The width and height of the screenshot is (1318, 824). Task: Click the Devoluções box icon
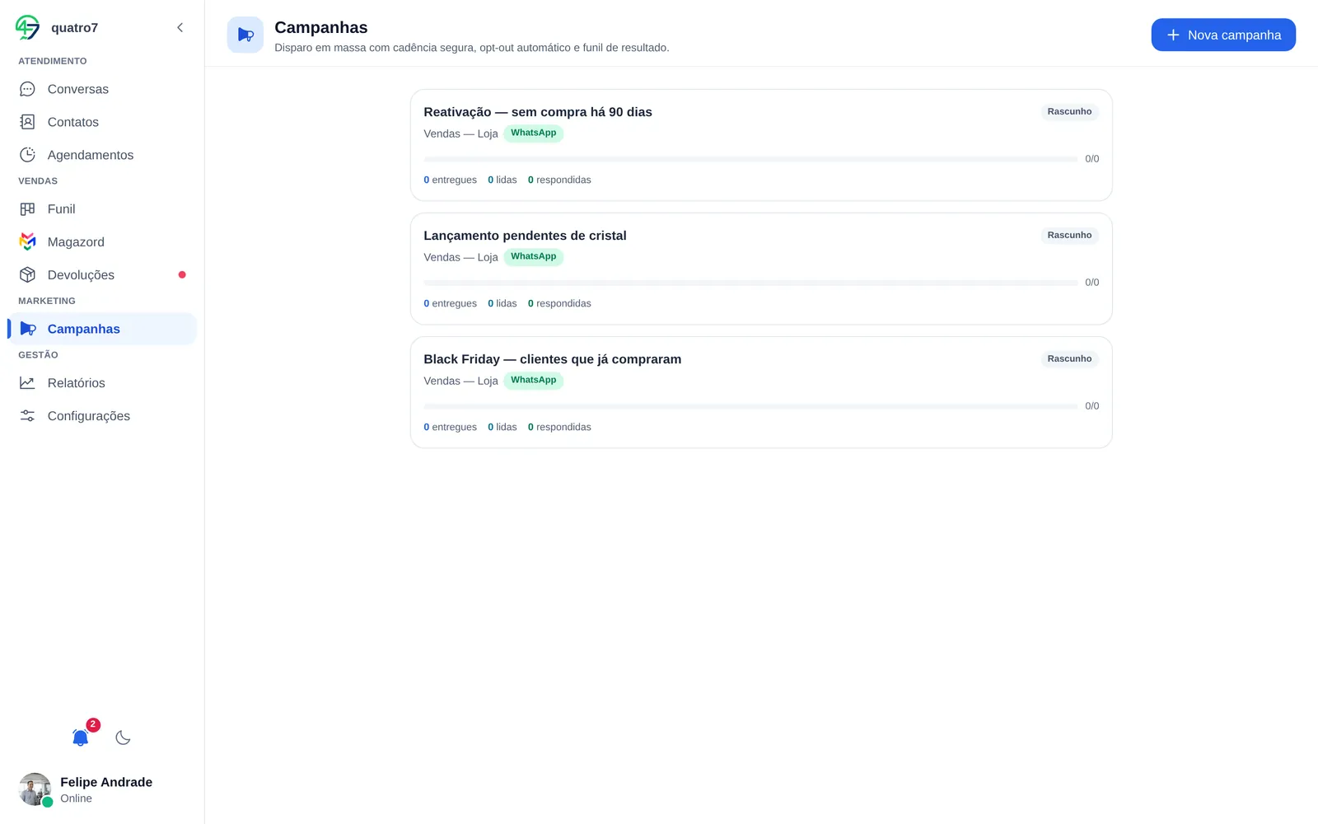pyautogui.click(x=27, y=275)
